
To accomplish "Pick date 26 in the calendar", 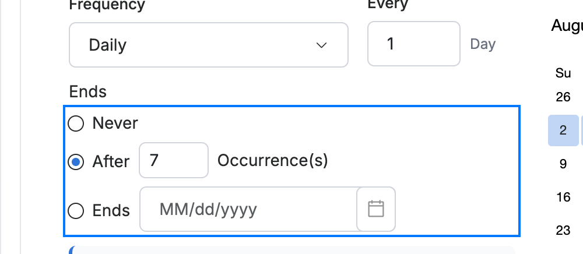I will 563,97.
